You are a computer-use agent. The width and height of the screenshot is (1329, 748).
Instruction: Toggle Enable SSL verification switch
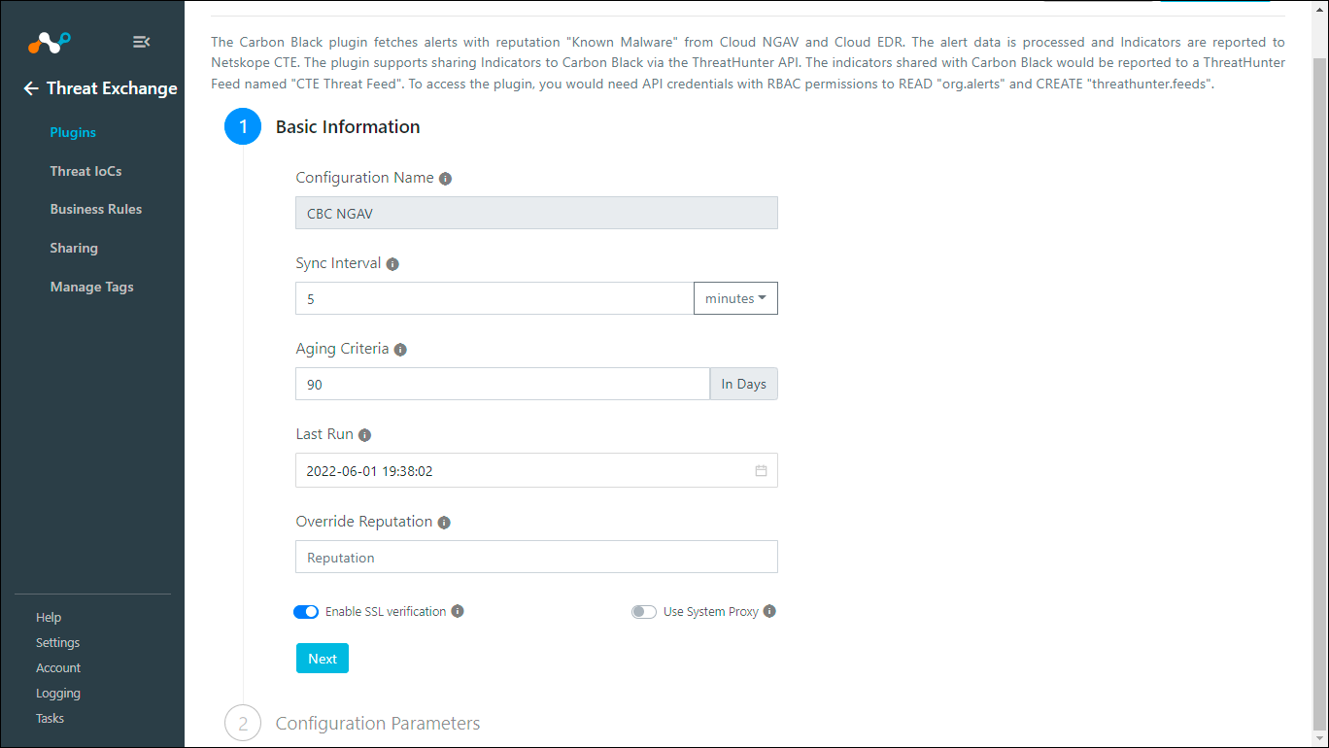click(306, 612)
